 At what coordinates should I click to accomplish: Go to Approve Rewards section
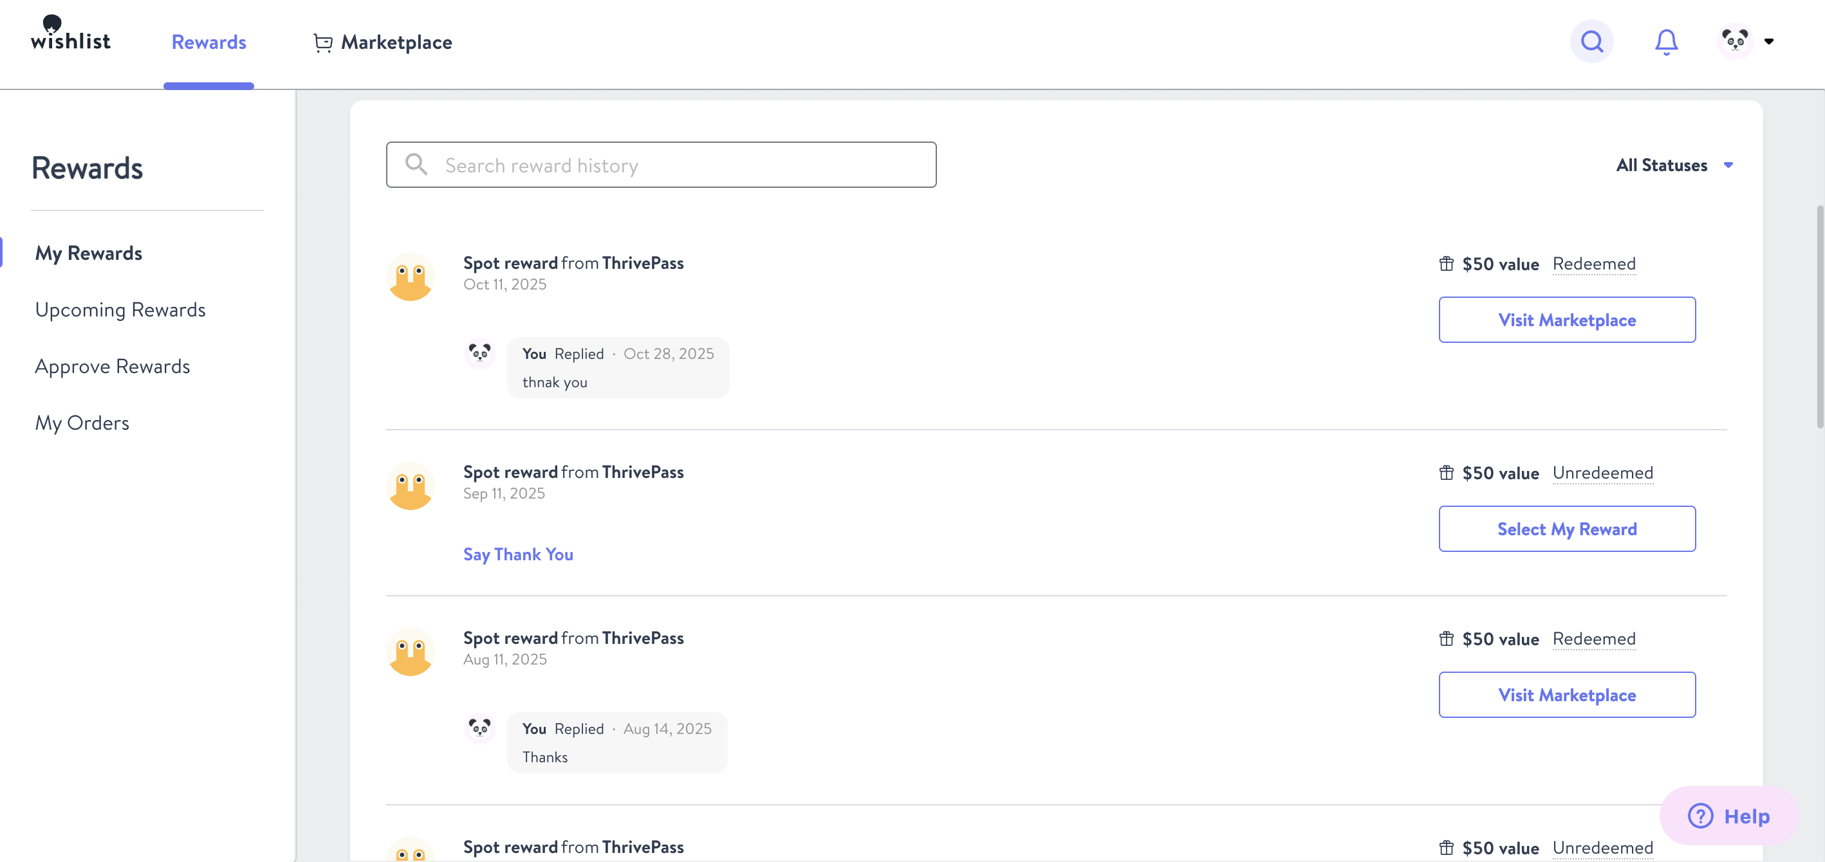coord(113,366)
